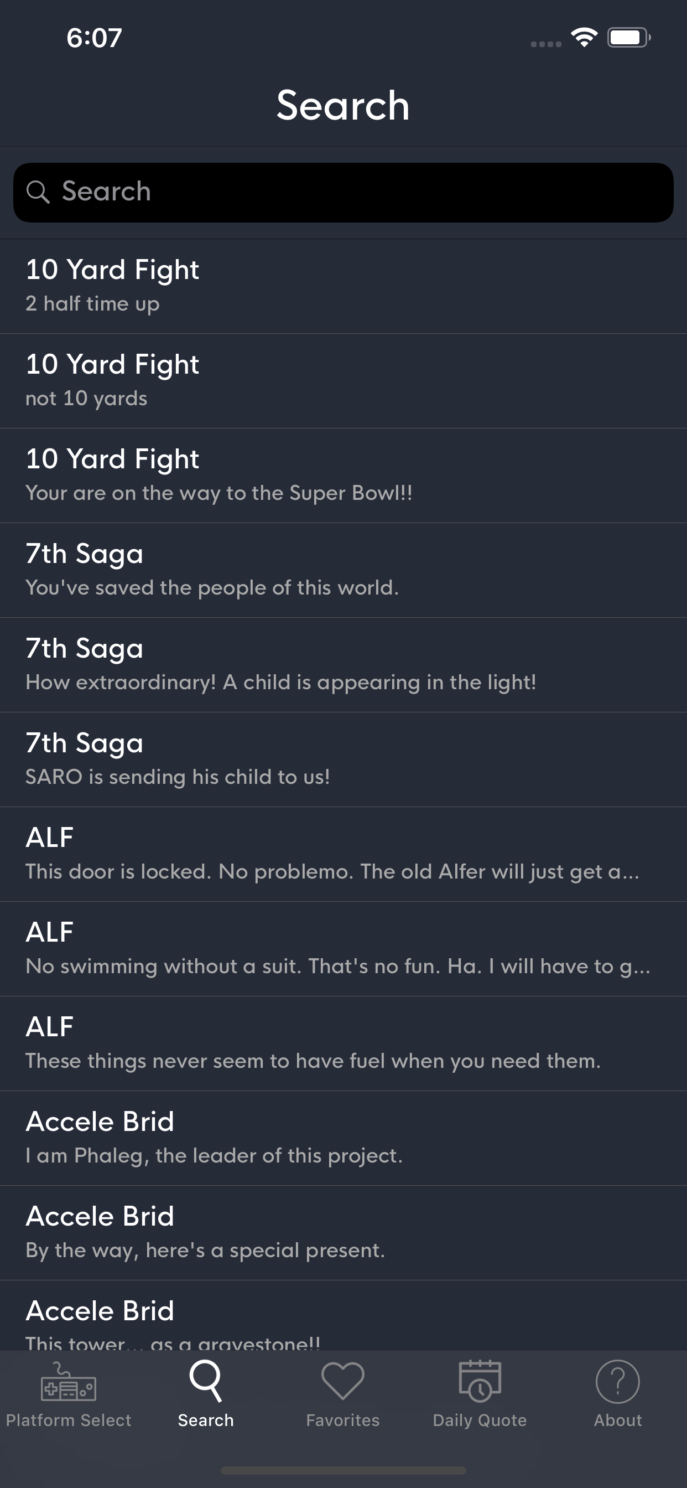Click the Search text input field
The height and width of the screenshot is (1488, 687).
pos(358,192)
